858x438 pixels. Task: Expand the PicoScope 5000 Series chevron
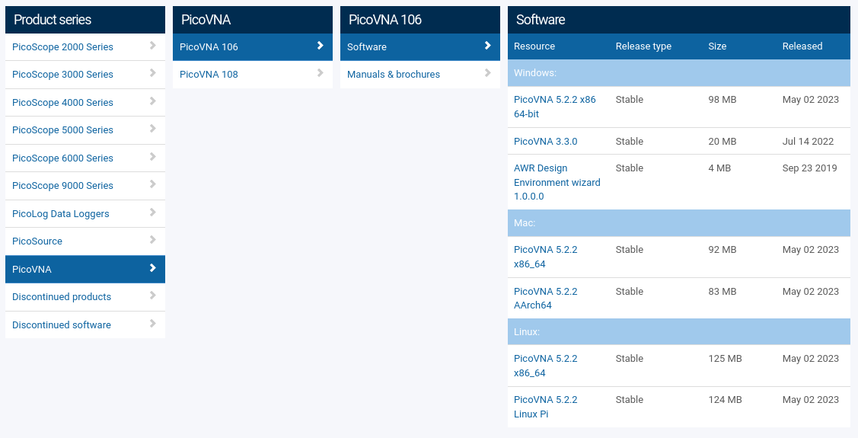point(153,129)
